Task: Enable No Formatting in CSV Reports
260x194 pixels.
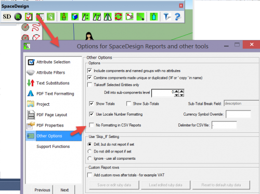Action: (x=92, y=125)
